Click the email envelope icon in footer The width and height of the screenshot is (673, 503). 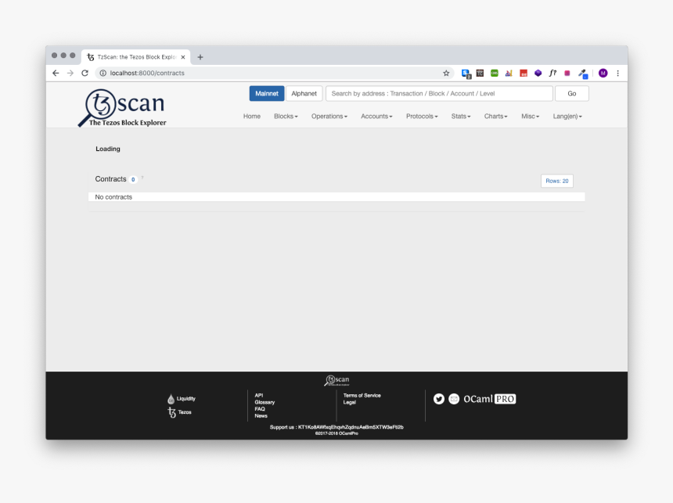454,399
